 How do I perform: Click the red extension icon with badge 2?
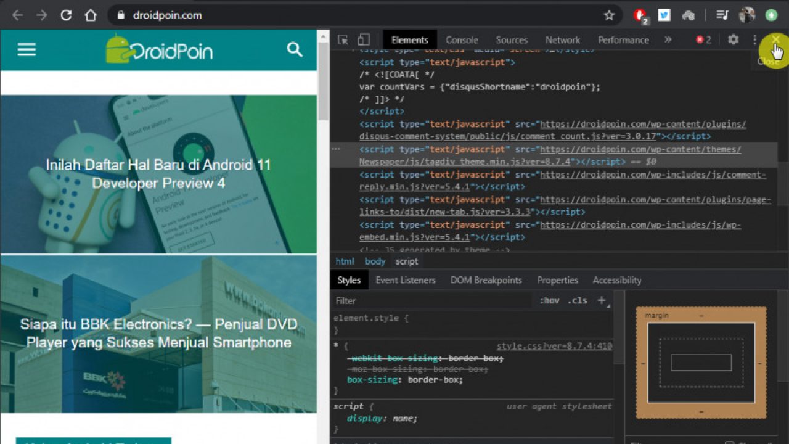640,15
